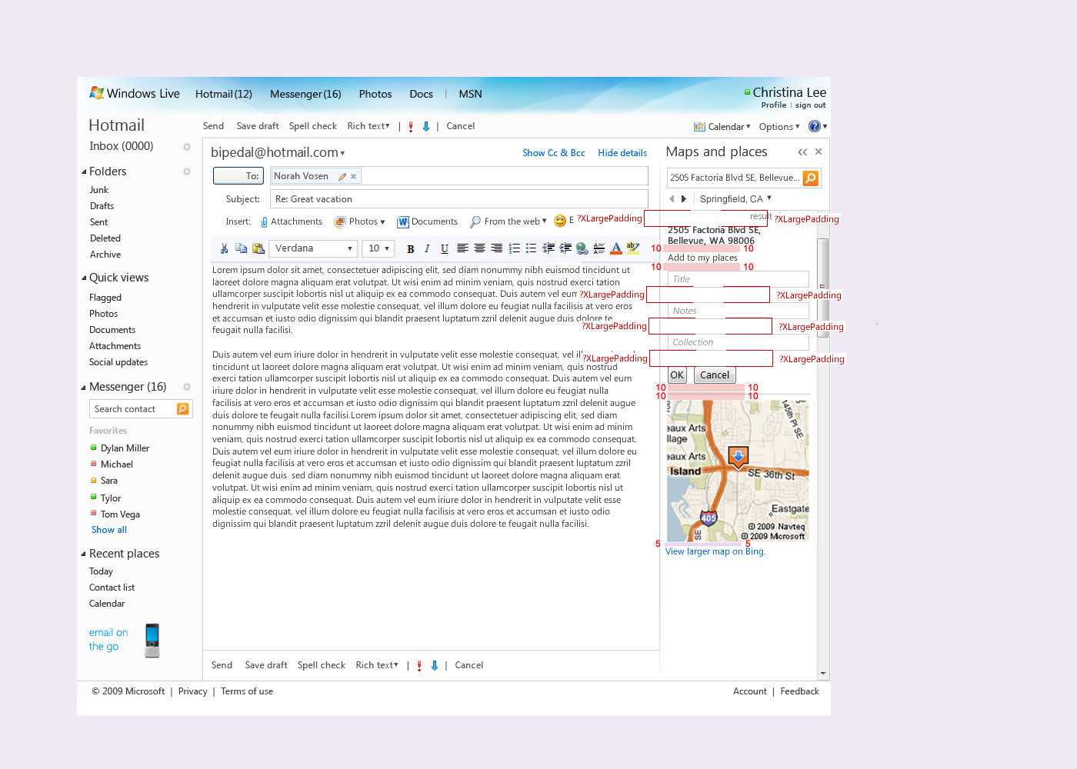Set low priority in top toolbar

(x=426, y=127)
